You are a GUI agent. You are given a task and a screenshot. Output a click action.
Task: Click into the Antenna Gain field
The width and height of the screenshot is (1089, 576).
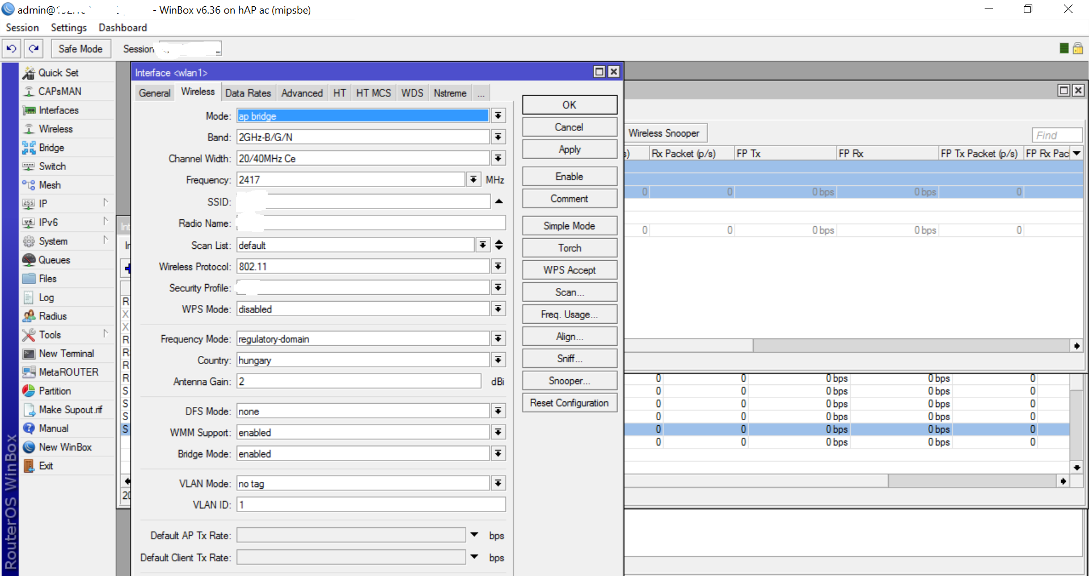(x=359, y=382)
